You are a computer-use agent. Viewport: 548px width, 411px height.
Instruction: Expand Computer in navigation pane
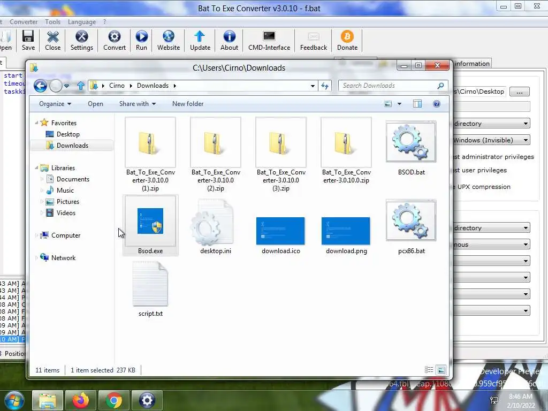(x=37, y=235)
